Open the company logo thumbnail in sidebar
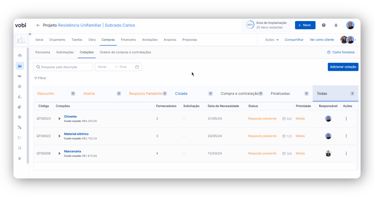This screenshot has width=374, height=197. 21,40
